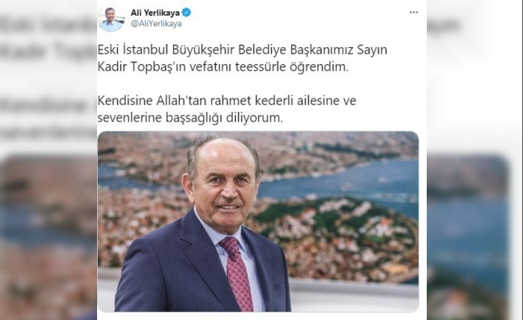This screenshot has width=523, height=320.
Task: Click the blurred background left of the tweet
Action: (48, 160)
